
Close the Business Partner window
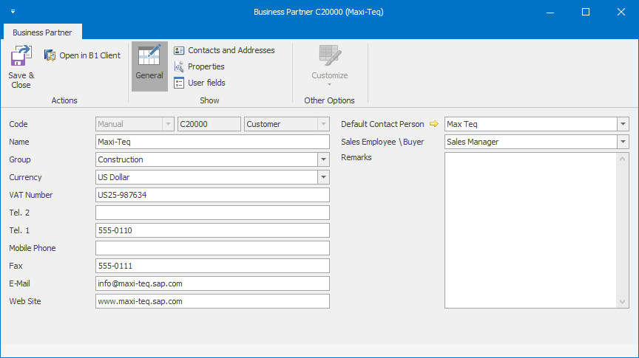(621, 13)
